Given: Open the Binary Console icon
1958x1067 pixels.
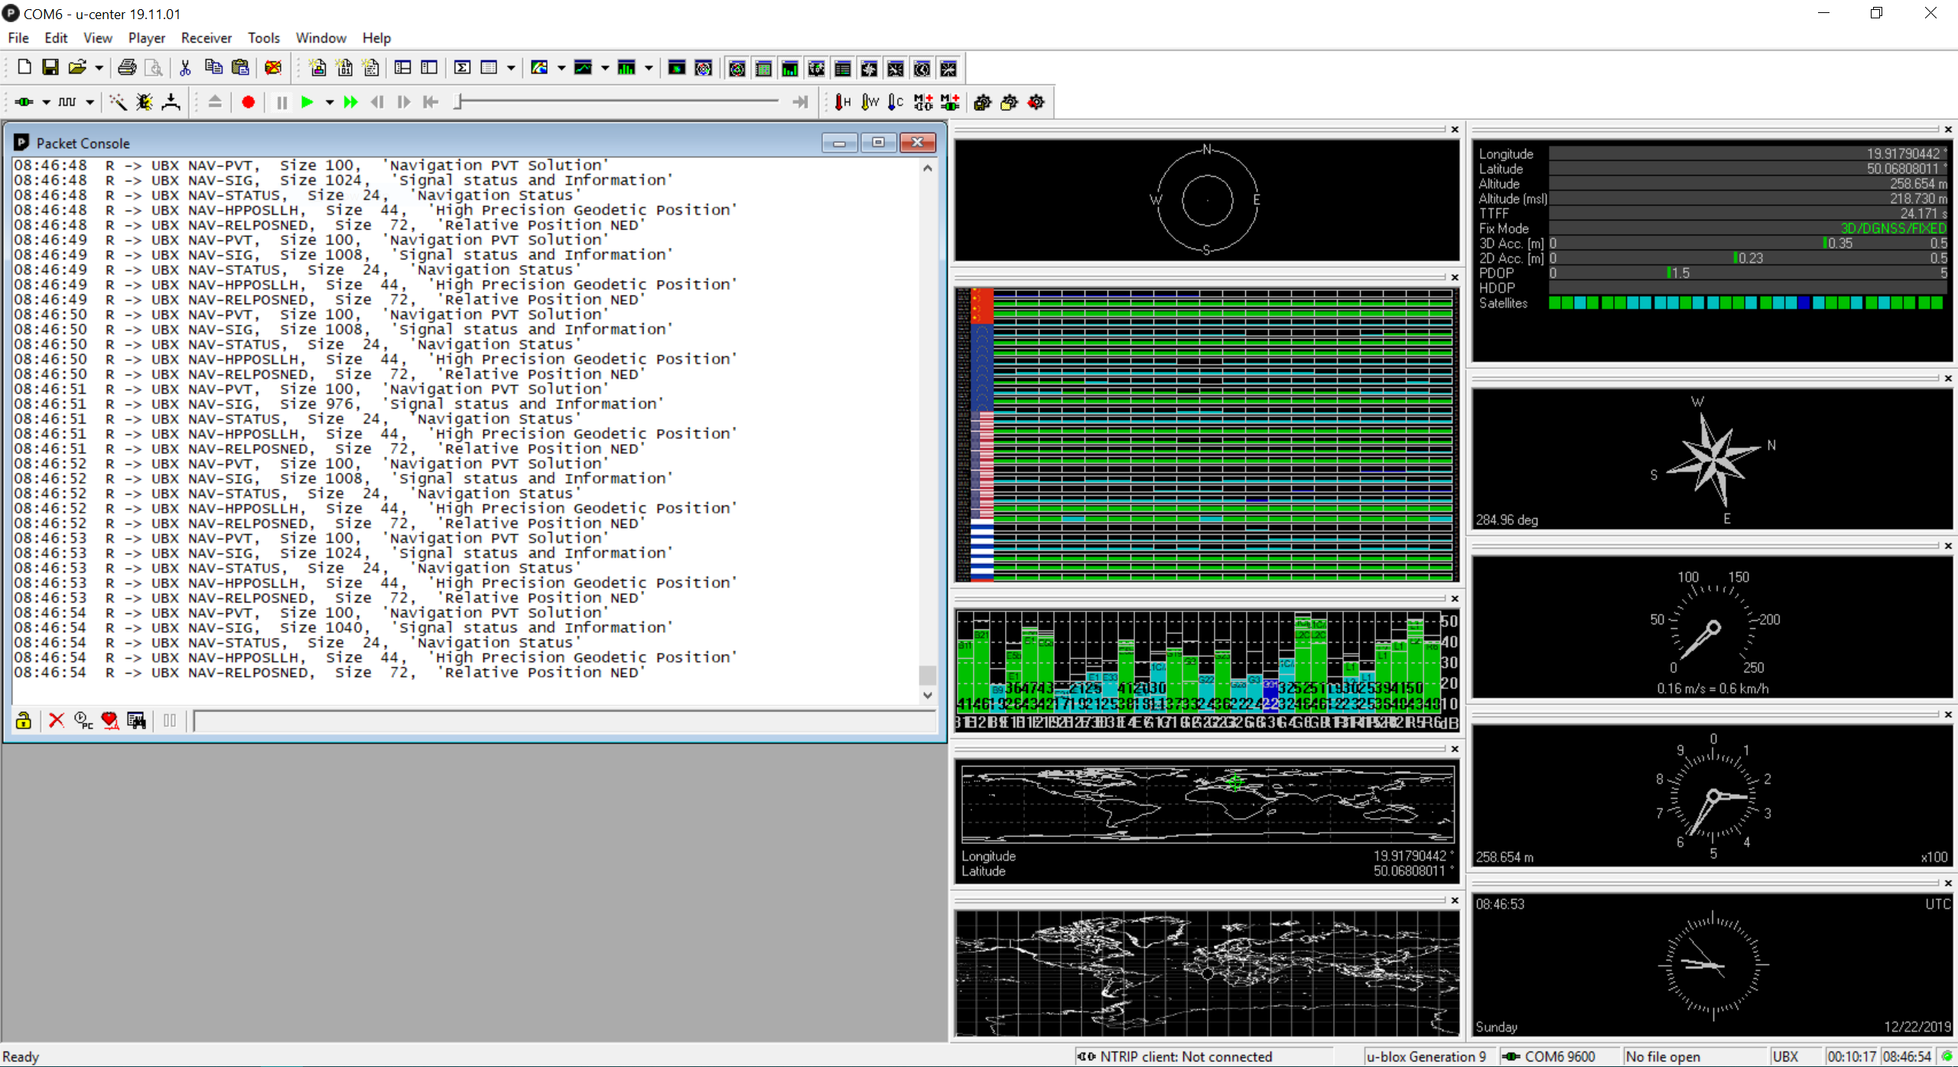Looking at the screenshot, I should (344, 68).
